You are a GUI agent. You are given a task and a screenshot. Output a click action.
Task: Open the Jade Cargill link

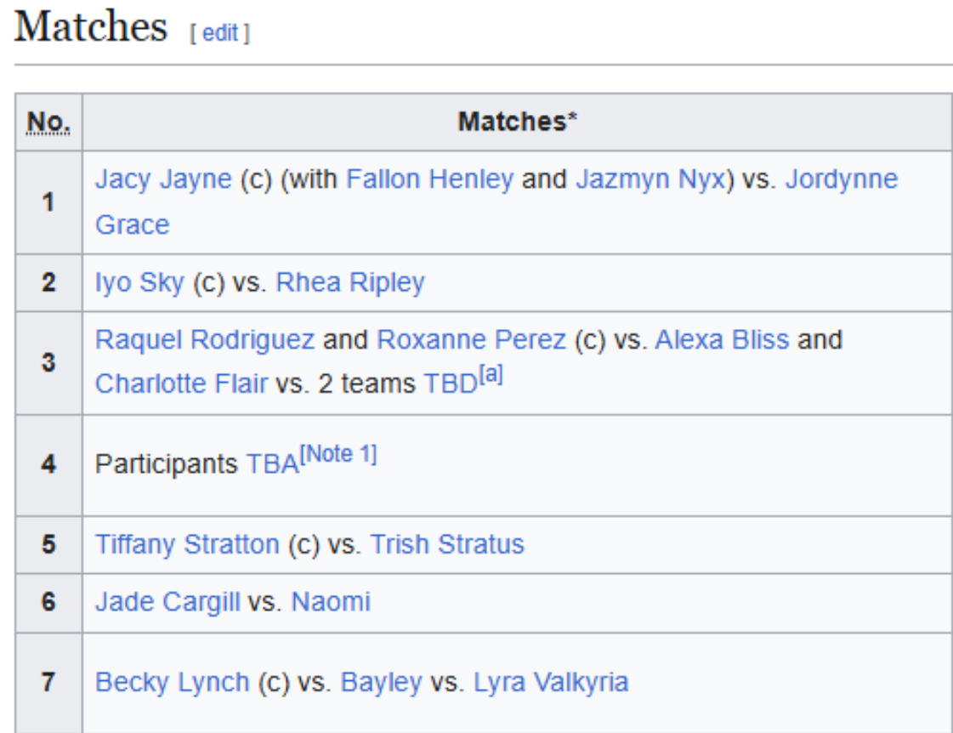167,602
